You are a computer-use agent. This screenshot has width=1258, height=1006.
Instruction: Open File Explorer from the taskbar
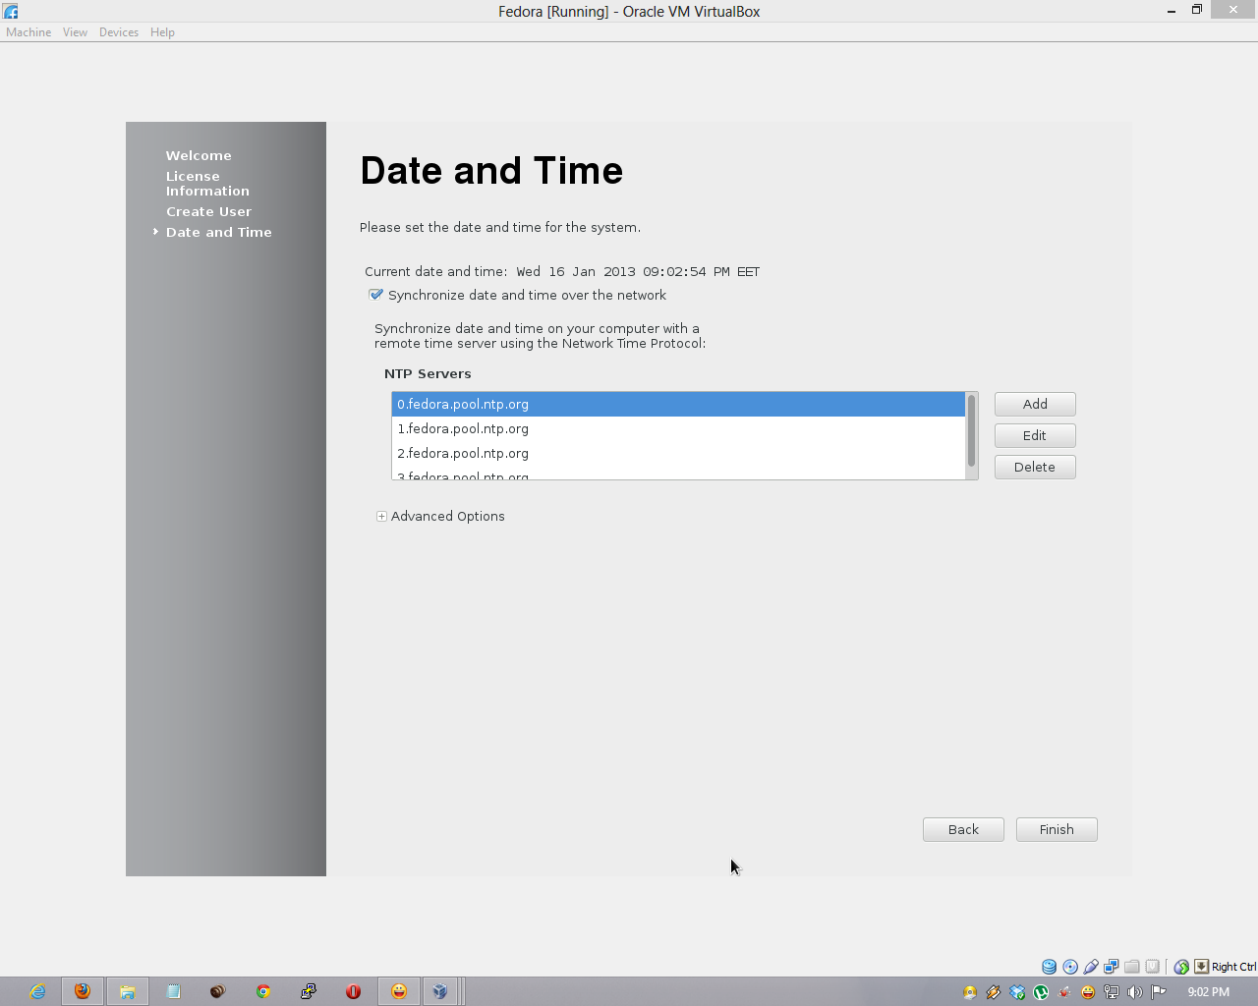click(128, 991)
